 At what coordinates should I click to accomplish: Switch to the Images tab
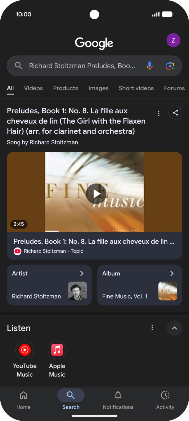(x=98, y=88)
